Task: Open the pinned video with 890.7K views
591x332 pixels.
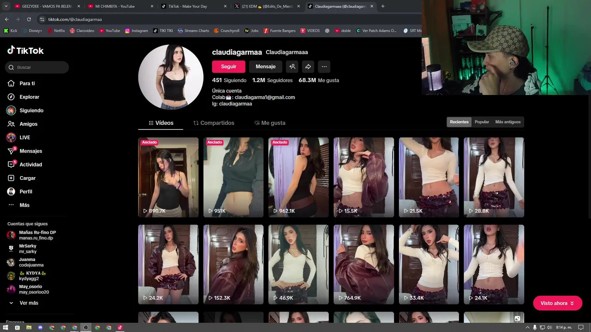Action: (168, 177)
